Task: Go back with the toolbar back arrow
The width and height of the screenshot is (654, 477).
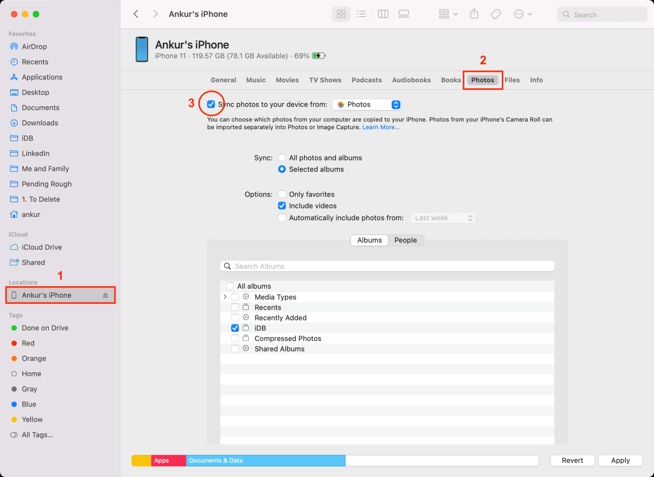Action: [136, 14]
